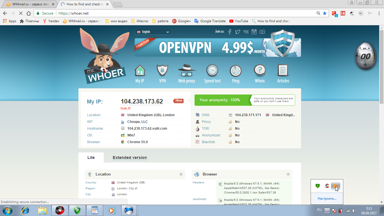The image size is (384, 216).
Task: Show hidden tray icons arrow
Action: point(327,210)
